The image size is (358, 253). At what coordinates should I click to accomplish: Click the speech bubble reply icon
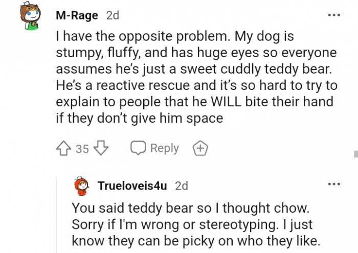[x=138, y=148]
